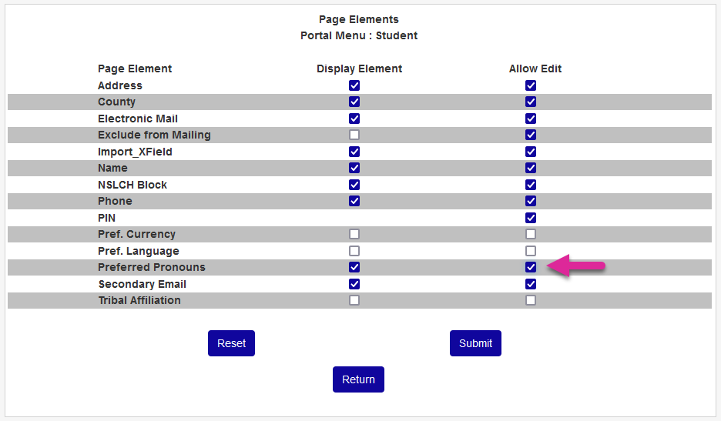The height and width of the screenshot is (421, 721).
Task: Uncheck Allow Edit for Exclude from Mailing
Action: point(531,135)
